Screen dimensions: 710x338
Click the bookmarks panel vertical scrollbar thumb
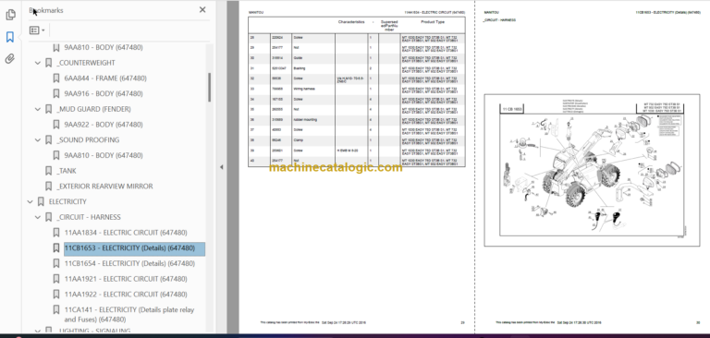click(209, 88)
